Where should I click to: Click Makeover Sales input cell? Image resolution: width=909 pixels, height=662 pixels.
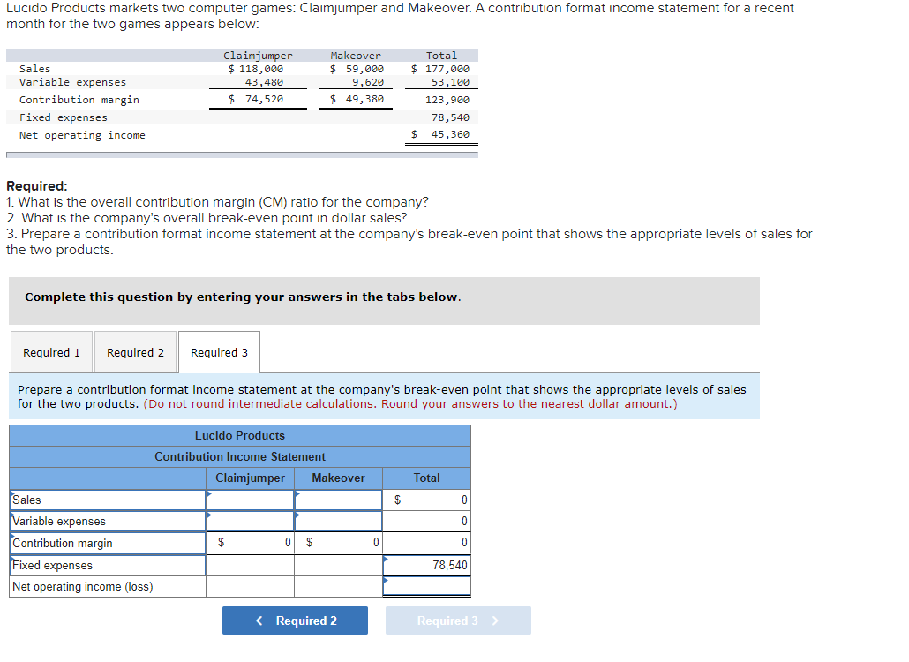pos(339,500)
